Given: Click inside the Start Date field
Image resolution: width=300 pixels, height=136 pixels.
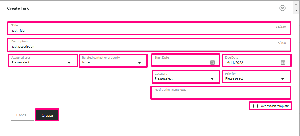Looking at the screenshot, I should click(x=185, y=60).
